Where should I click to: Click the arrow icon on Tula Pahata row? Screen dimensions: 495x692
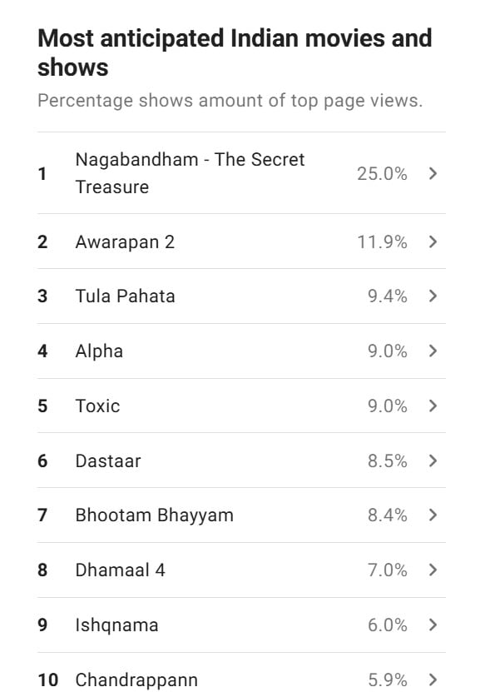pyautogui.click(x=433, y=296)
